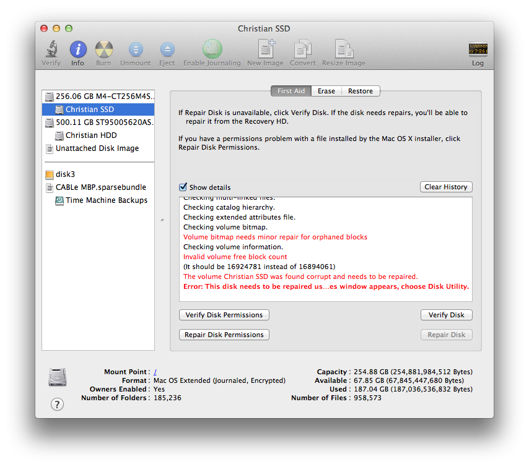Click the Verify microscope toolbar icon

click(x=51, y=49)
